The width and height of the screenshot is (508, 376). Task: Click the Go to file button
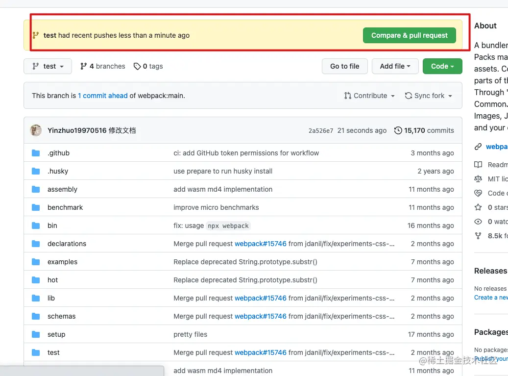pyautogui.click(x=345, y=66)
